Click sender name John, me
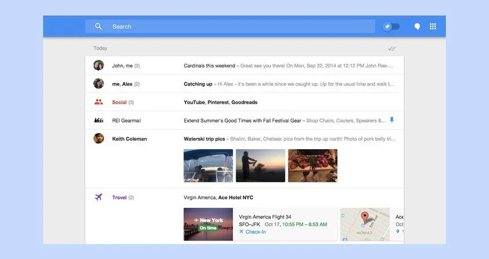 [122, 66]
